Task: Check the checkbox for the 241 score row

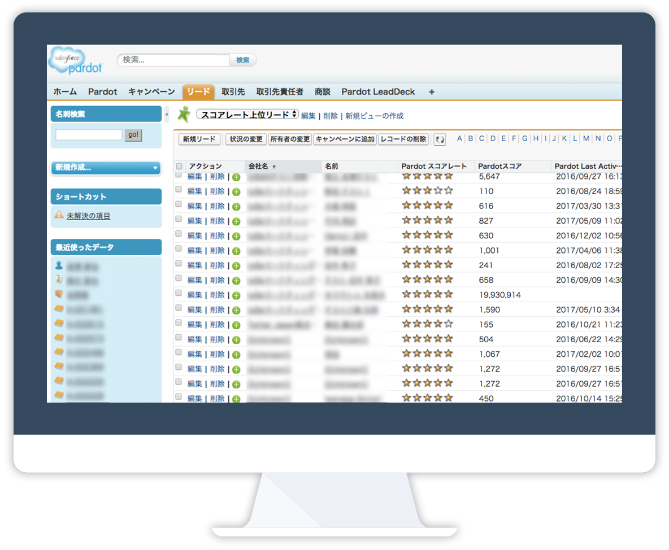Action: point(179,264)
